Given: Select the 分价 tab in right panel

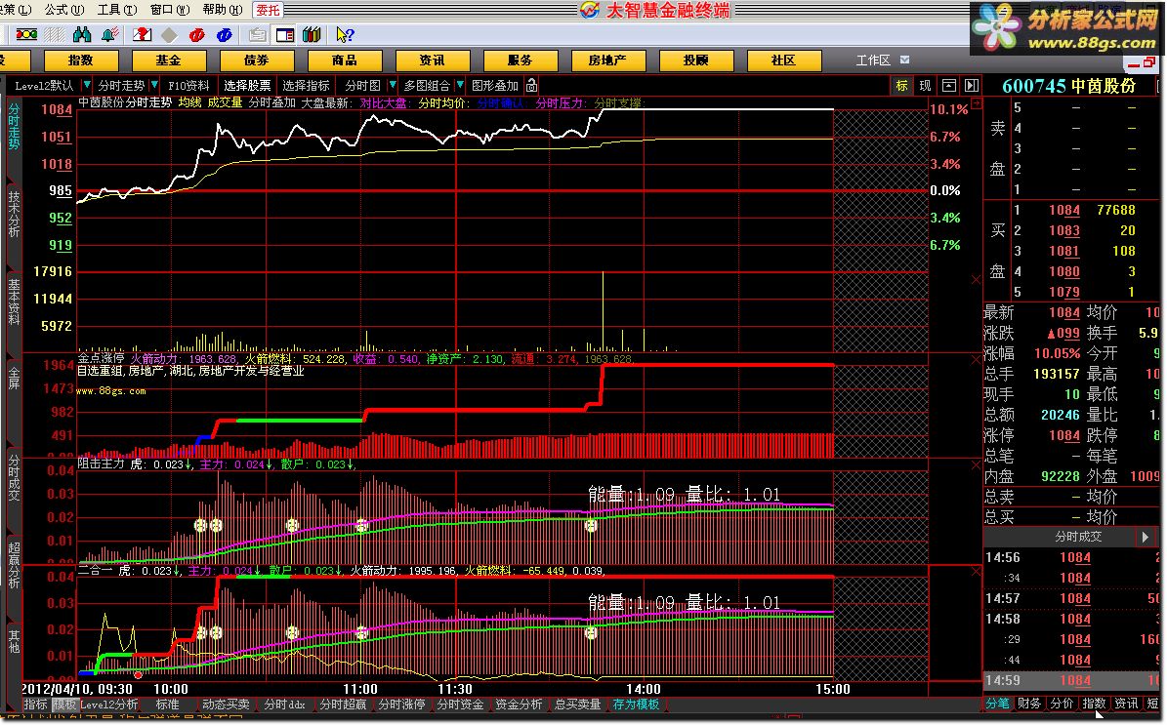Looking at the screenshot, I should (1063, 703).
